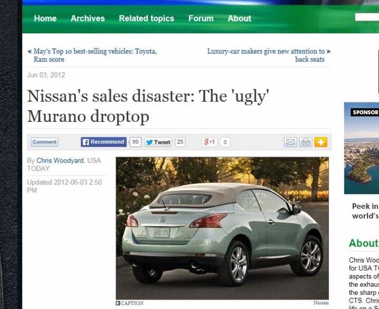Go to Related topics in navigation
Image resolution: width=379 pixels, height=309 pixels.
[x=146, y=18]
